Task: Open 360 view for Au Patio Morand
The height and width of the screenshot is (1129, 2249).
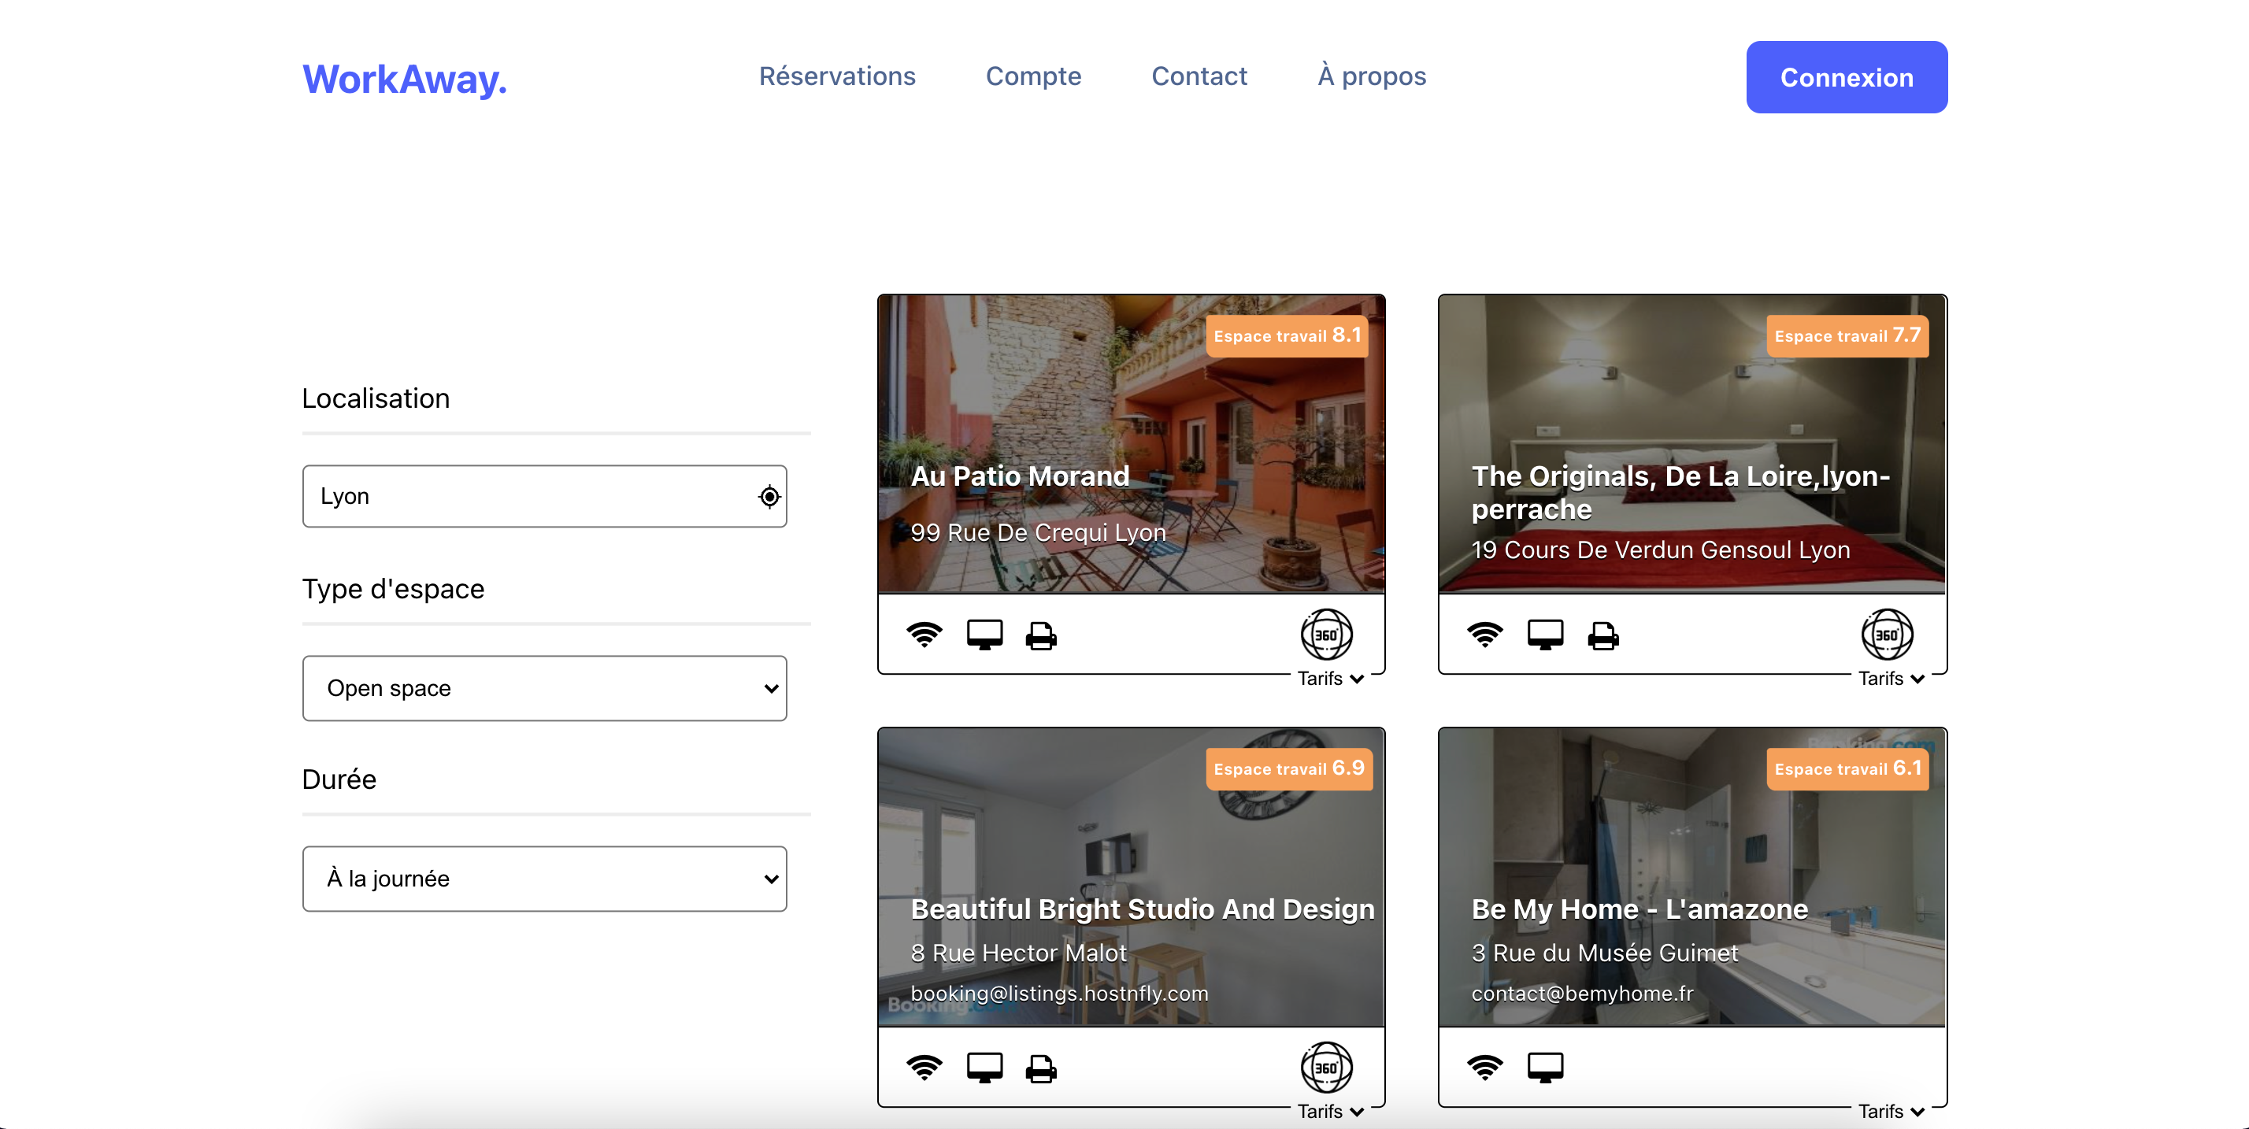Action: (x=1325, y=635)
